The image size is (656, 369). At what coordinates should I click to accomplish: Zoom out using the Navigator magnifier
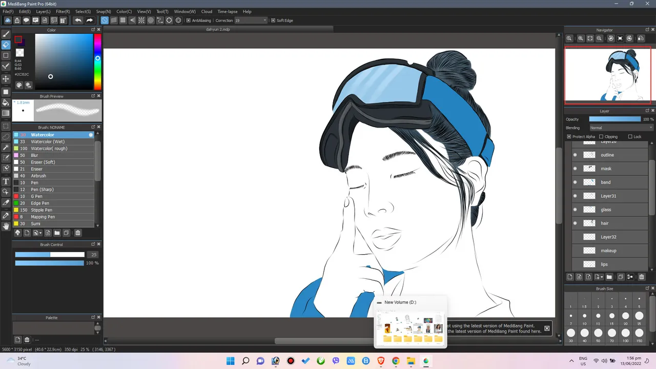point(599,38)
